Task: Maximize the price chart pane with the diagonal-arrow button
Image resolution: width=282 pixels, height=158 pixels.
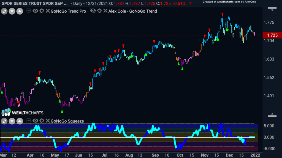Action: [x=4, y=11]
